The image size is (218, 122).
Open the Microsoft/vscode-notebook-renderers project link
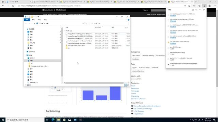(x=147, y=106)
